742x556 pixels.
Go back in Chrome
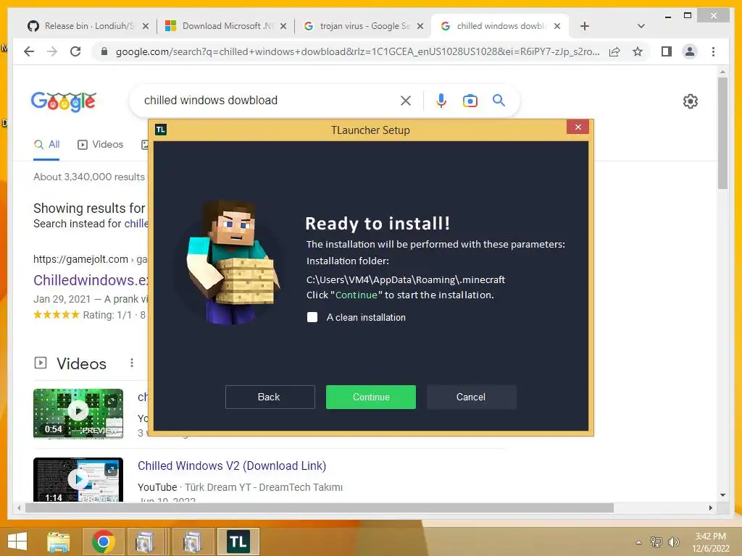coord(29,51)
